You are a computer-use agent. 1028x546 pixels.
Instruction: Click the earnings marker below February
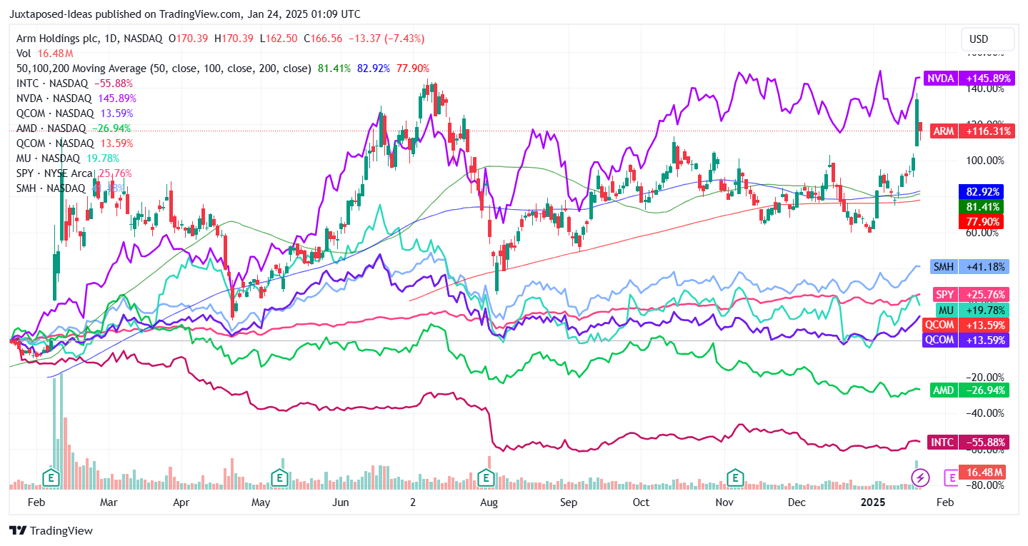click(x=50, y=478)
